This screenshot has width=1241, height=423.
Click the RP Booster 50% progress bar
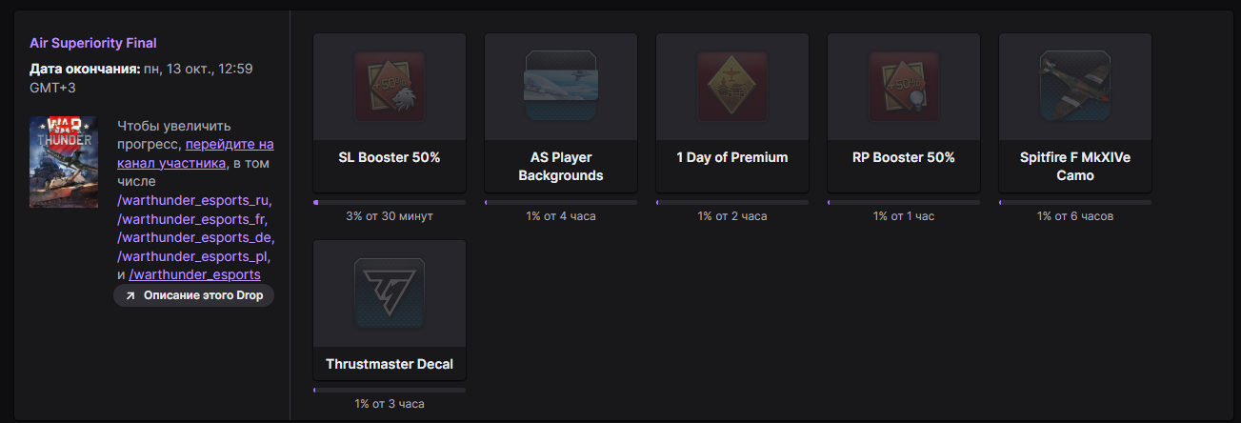point(903,202)
